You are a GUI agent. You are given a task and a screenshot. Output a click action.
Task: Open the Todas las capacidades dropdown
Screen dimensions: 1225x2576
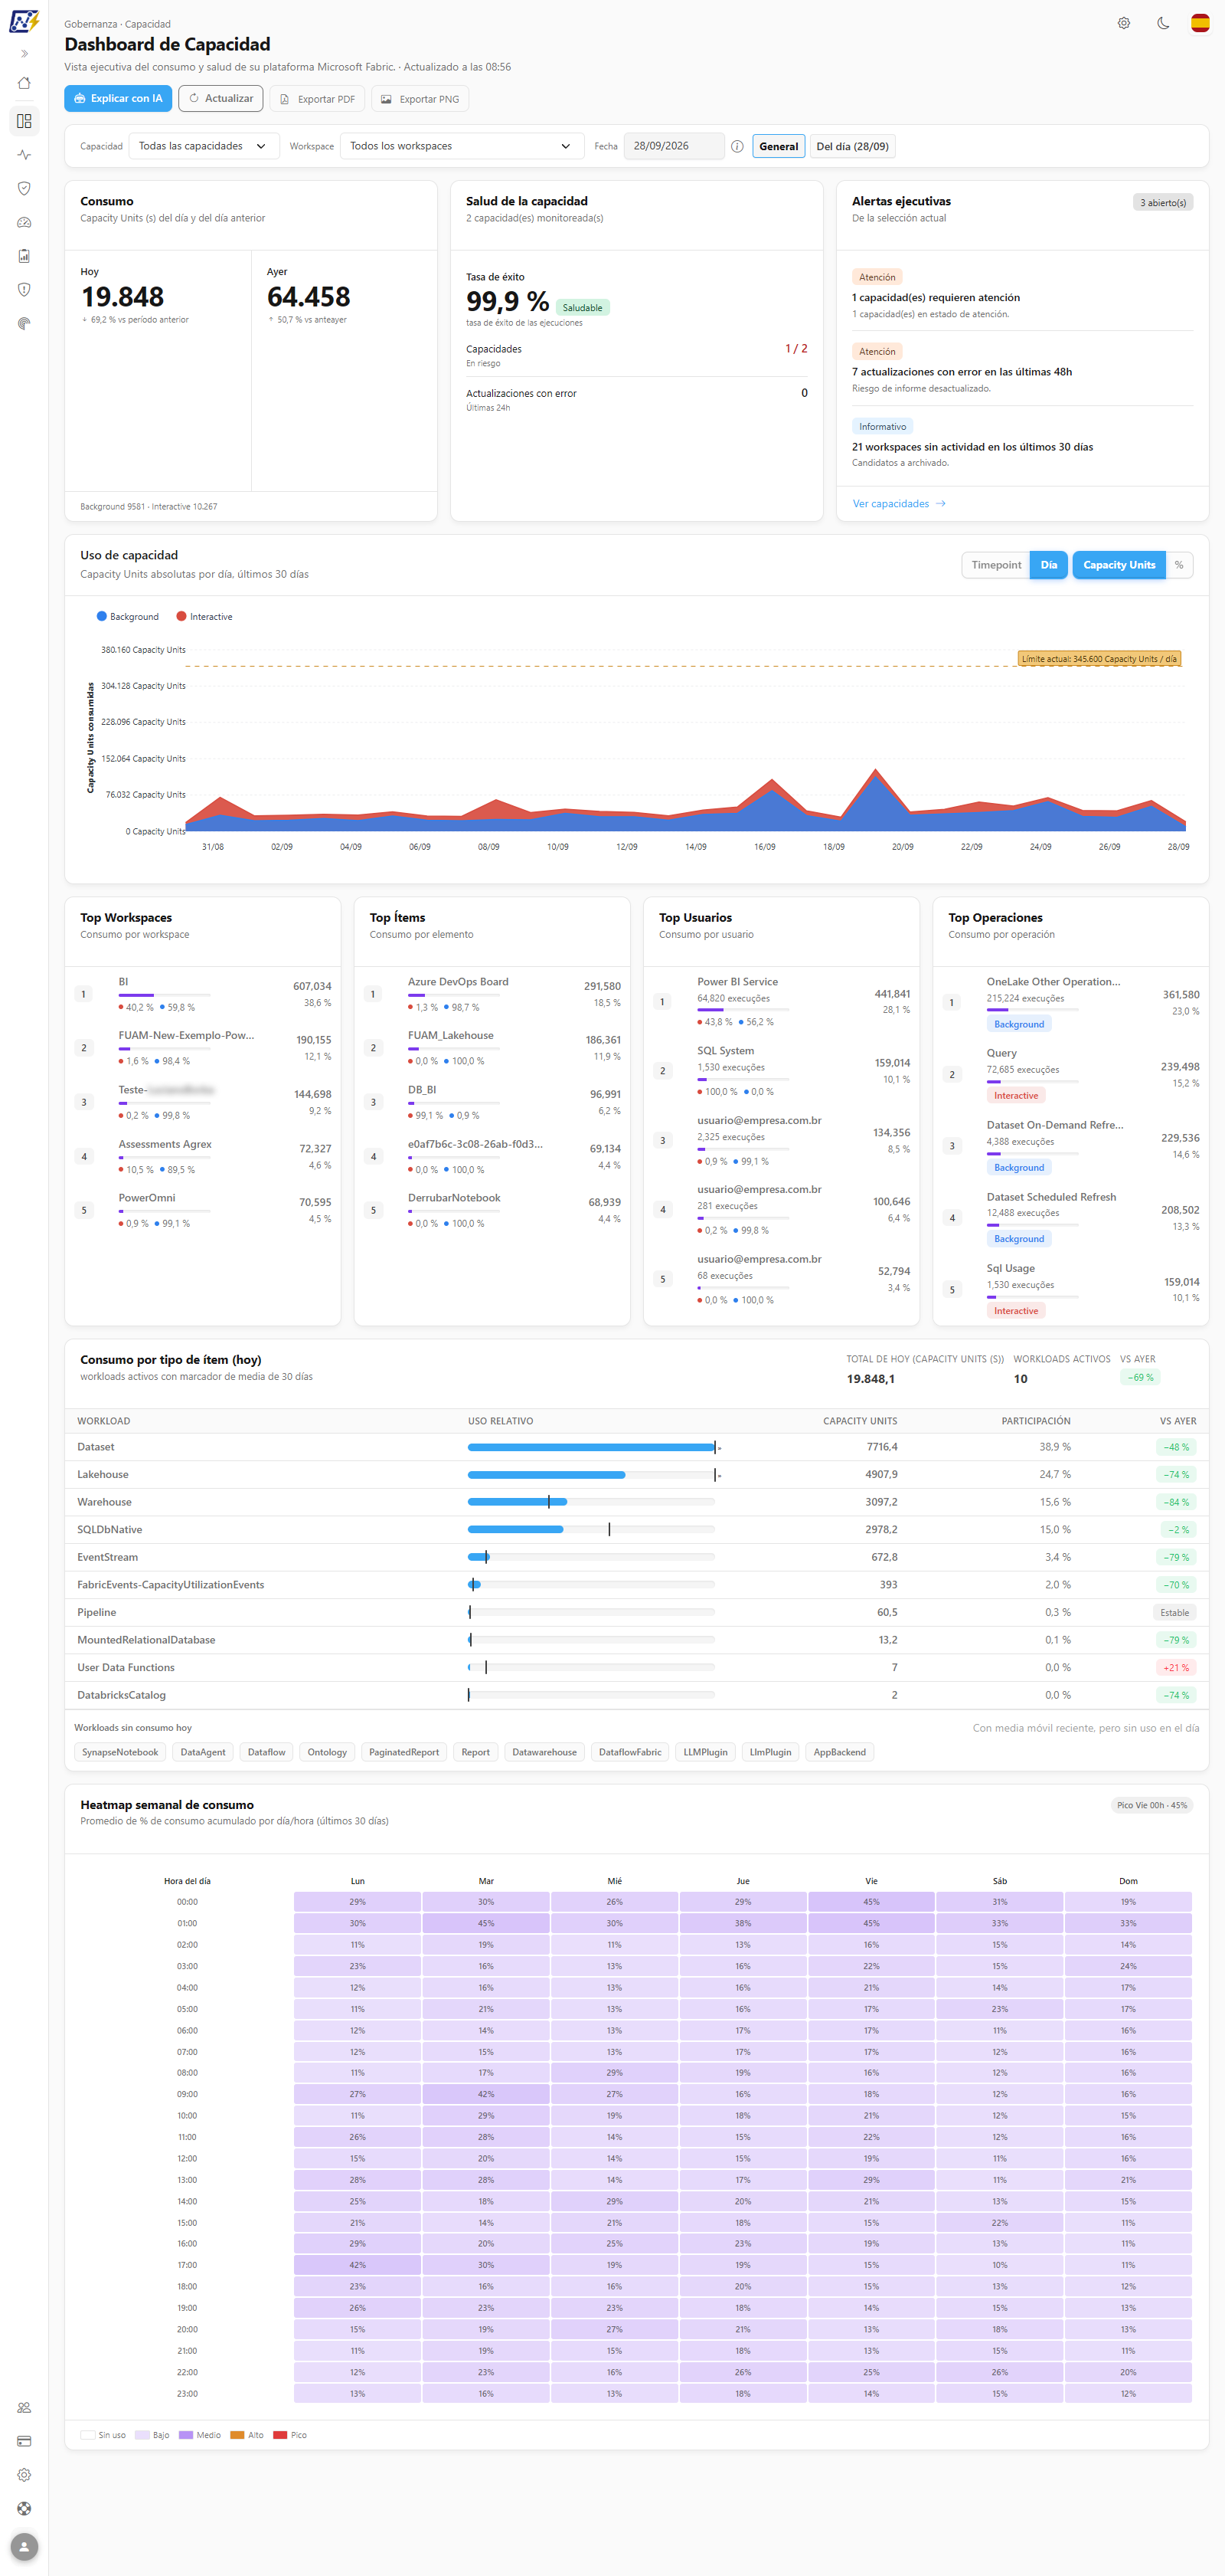[204, 146]
